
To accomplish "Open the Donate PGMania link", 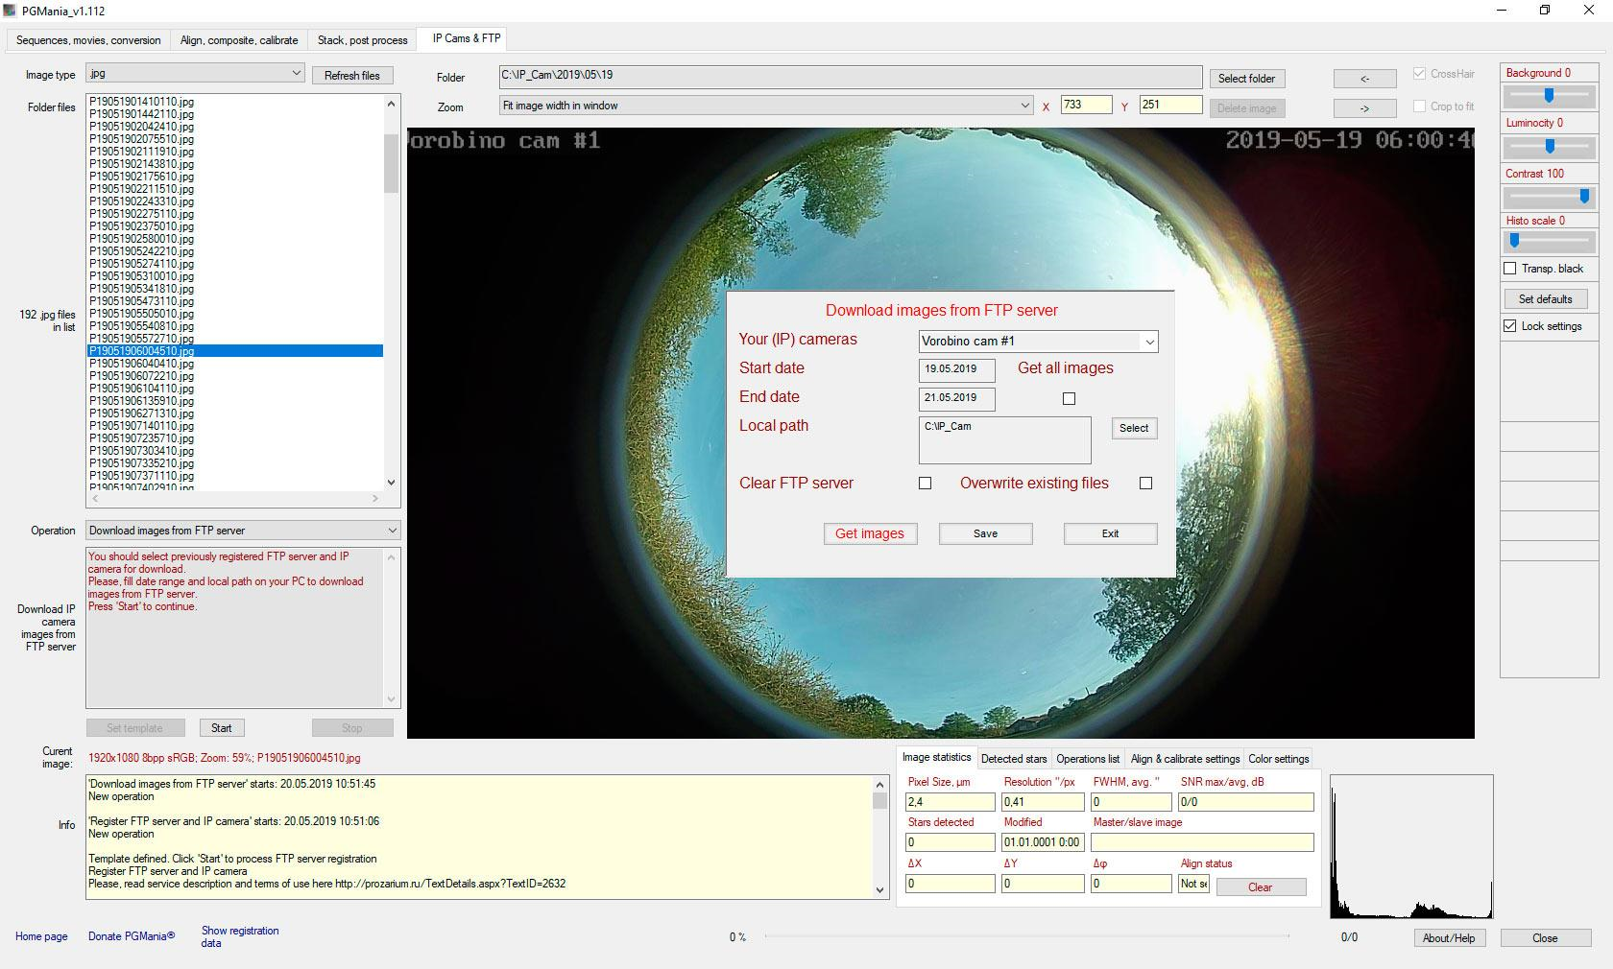I will [x=132, y=936].
